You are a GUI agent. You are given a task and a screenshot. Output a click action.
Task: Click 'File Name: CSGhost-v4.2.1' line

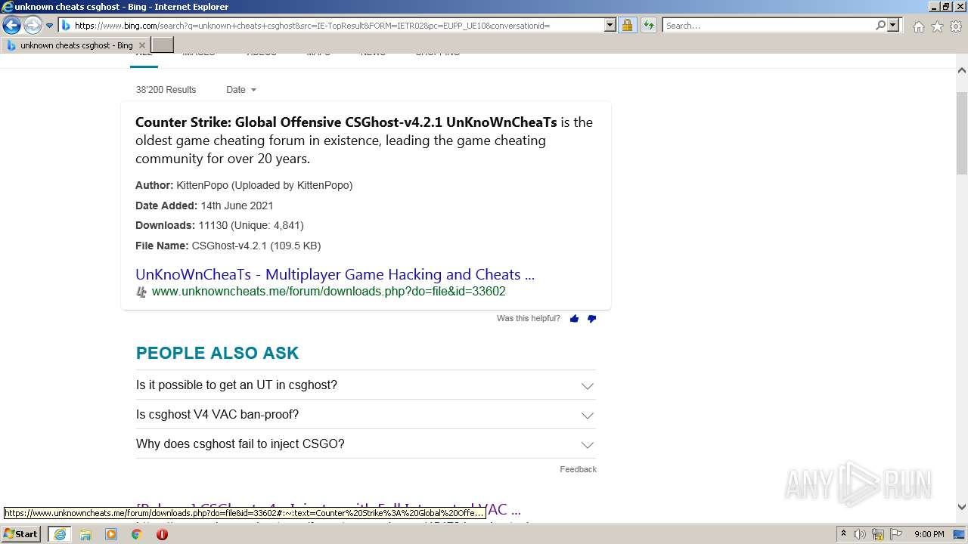tap(228, 246)
